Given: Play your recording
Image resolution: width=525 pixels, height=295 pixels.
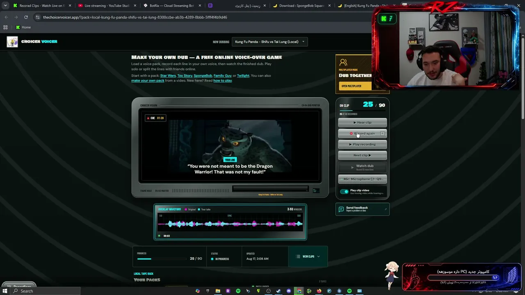Looking at the screenshot, I should (x=363, y=144).
